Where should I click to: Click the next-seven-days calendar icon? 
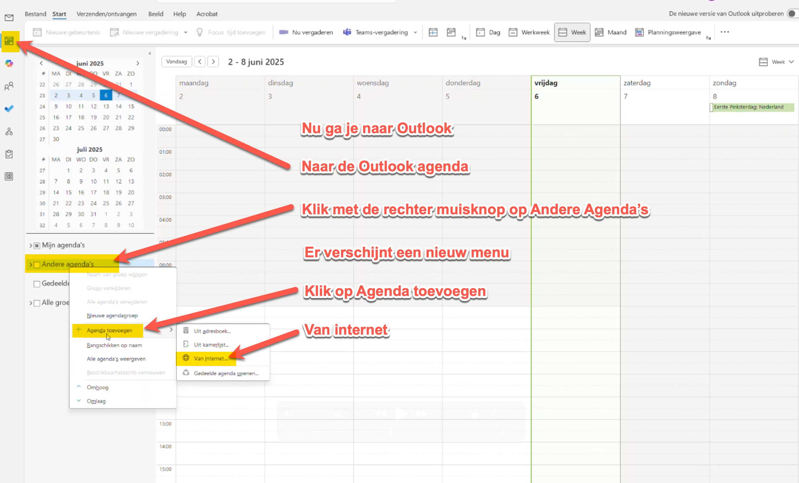451,32
